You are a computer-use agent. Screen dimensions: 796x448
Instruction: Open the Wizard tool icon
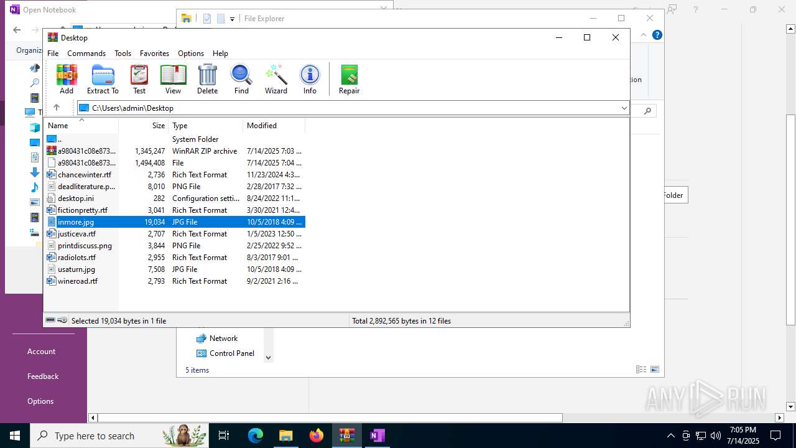point(276,79)
